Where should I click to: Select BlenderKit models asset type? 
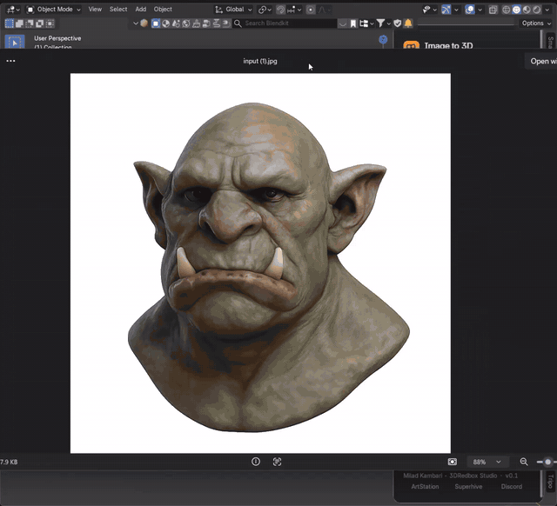(156, 23)
